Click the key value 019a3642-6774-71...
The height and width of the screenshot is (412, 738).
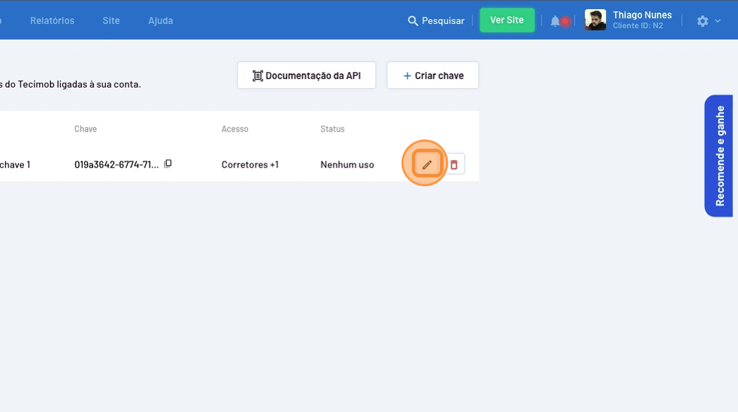point(117,165)
